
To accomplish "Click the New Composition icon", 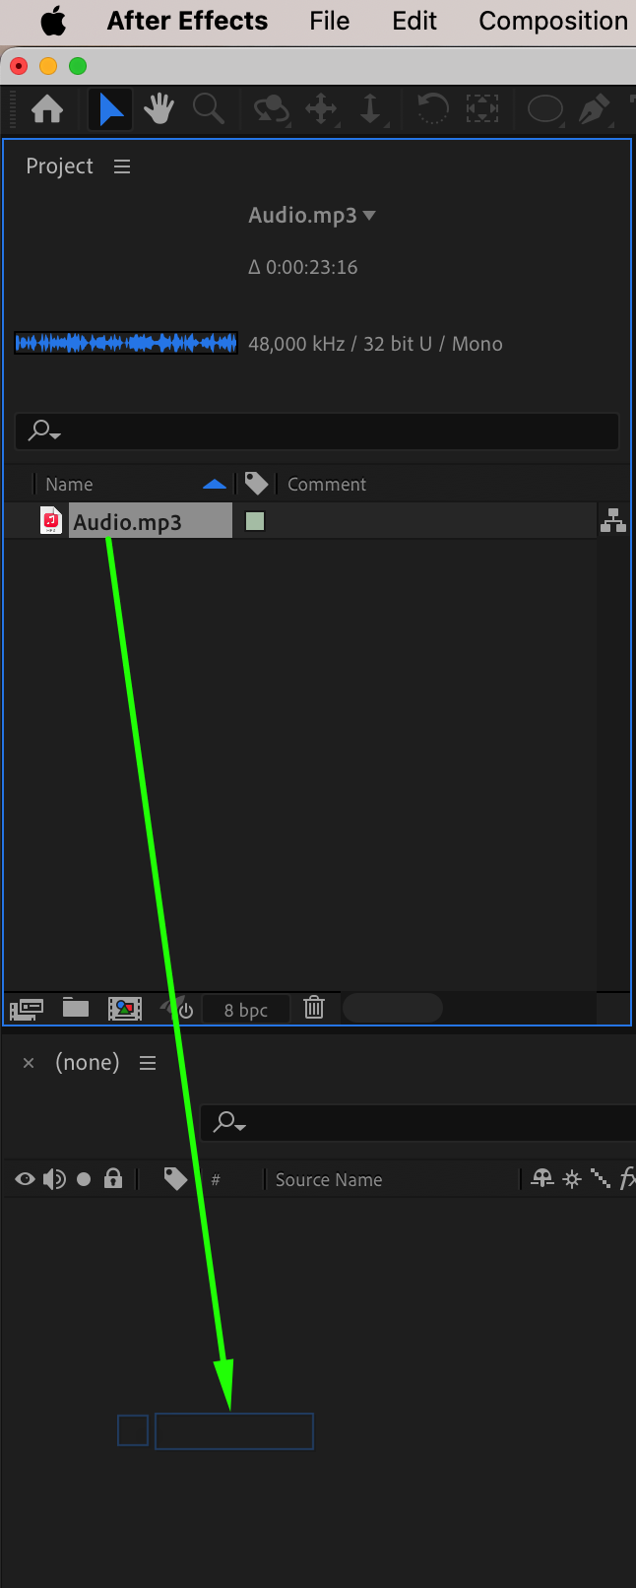I will tap(125, 1008).
